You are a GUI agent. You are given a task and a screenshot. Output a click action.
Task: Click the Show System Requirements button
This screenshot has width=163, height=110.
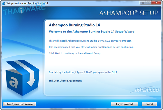[20, 104]
